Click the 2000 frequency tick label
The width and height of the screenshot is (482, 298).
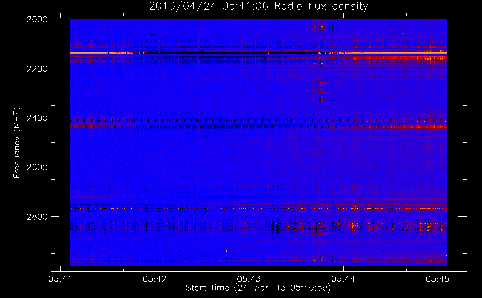coord(37,19)
